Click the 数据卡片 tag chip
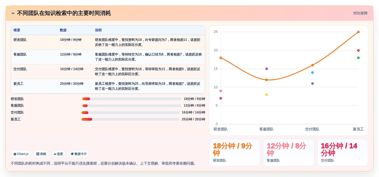Viewport: 379px width, 177px height. tap(79, 154)
